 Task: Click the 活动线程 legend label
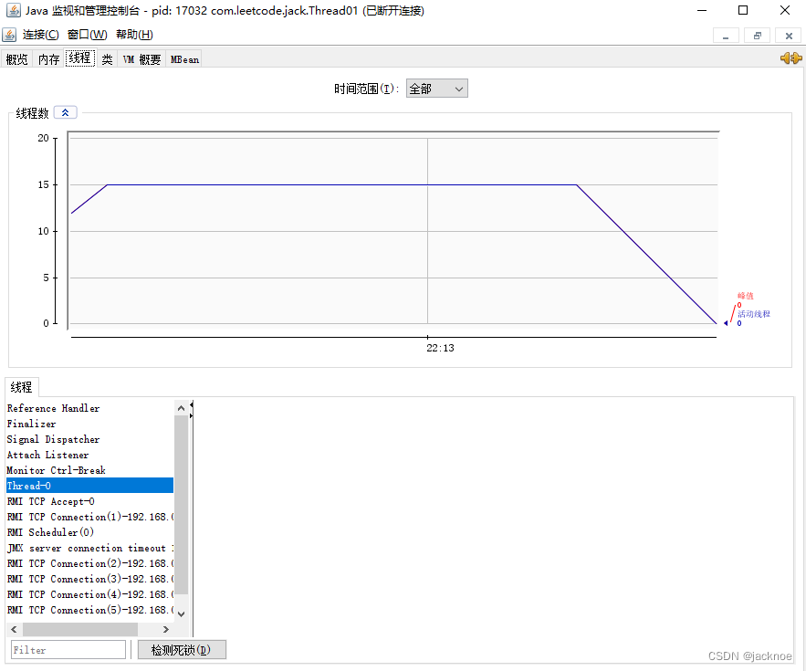click(753, 313)
